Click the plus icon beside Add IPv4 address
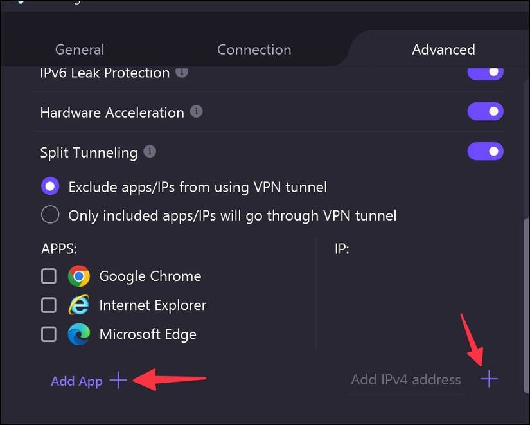The width and height of the screenshot is (530, 425). coord(489,379)
